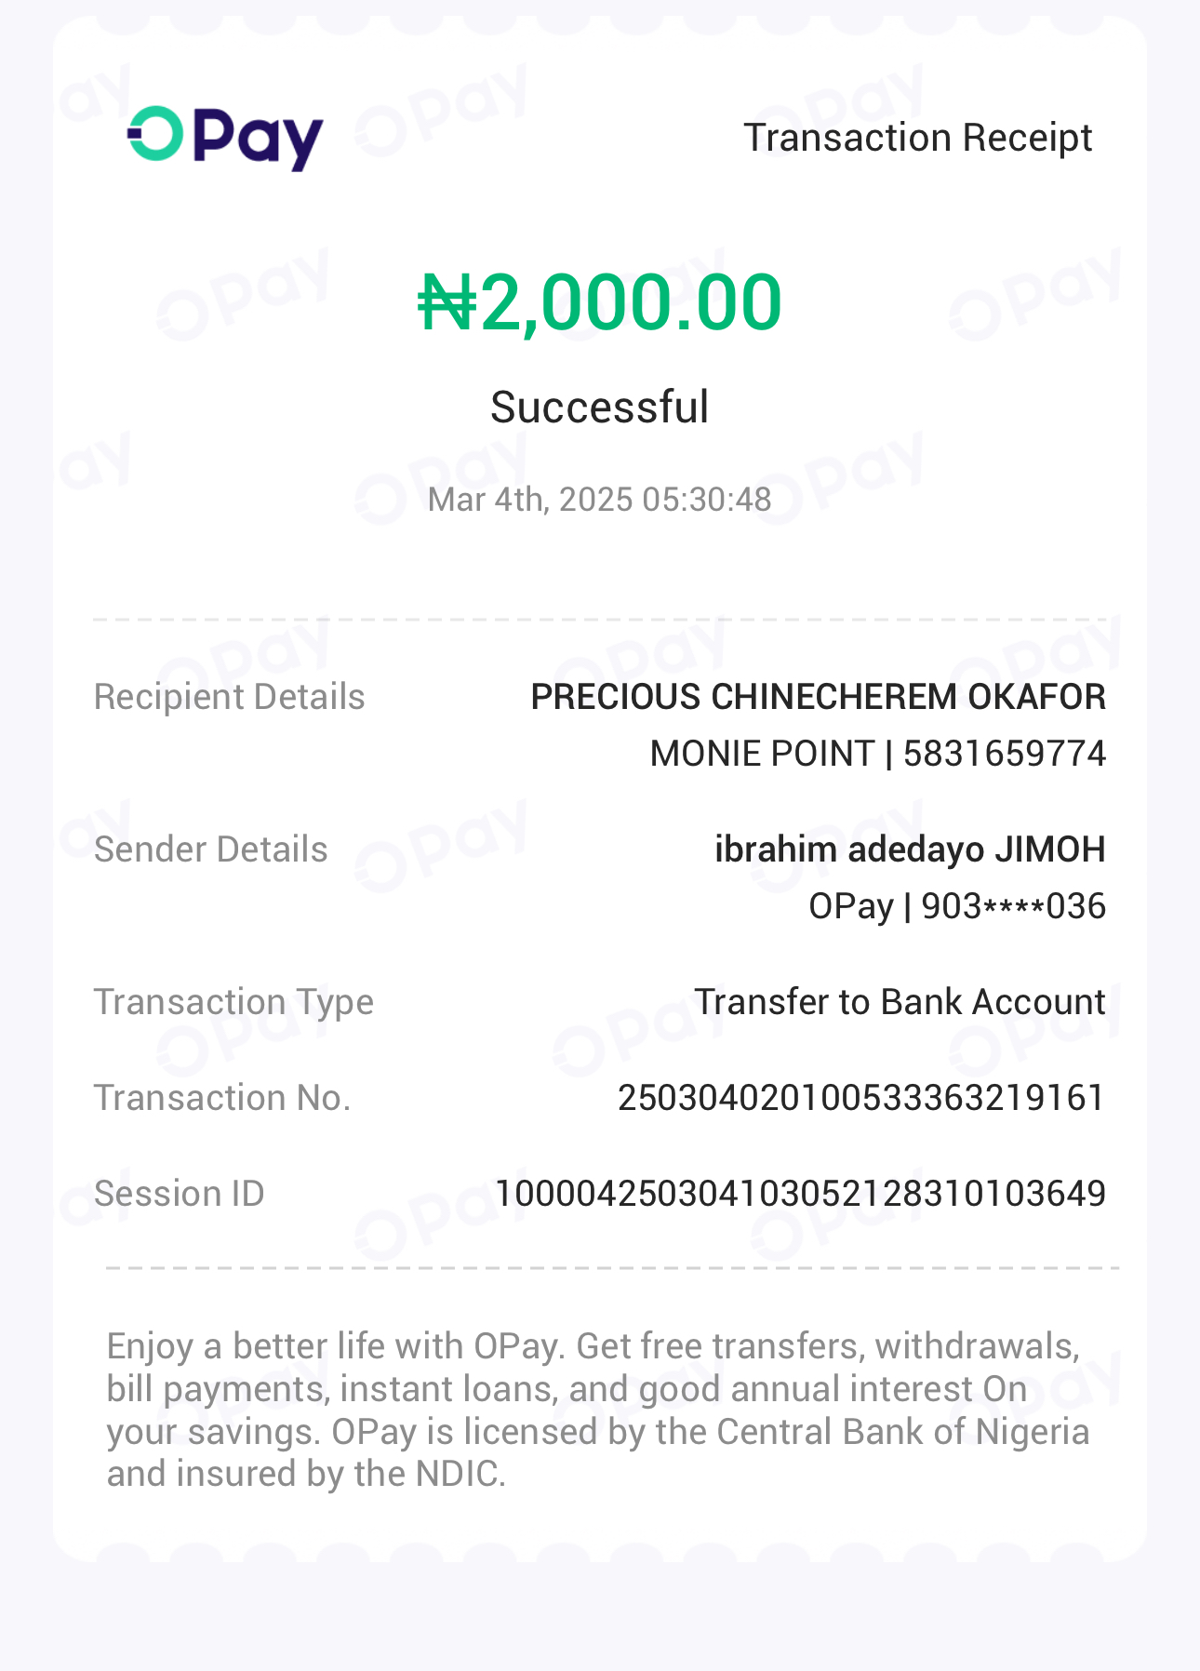Click the OPay logo
The image size is (1200, 1671).
(x=225, y=138)
